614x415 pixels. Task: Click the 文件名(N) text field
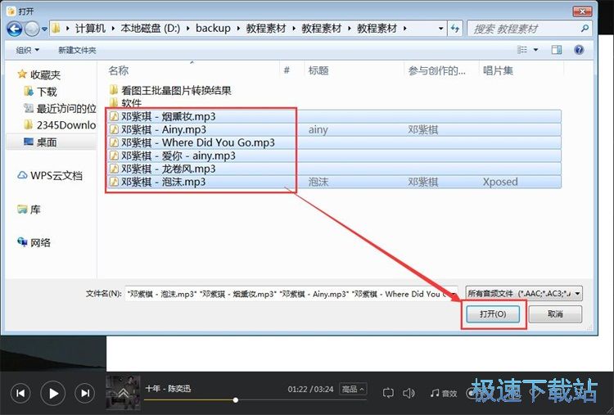tap(291, 294)
